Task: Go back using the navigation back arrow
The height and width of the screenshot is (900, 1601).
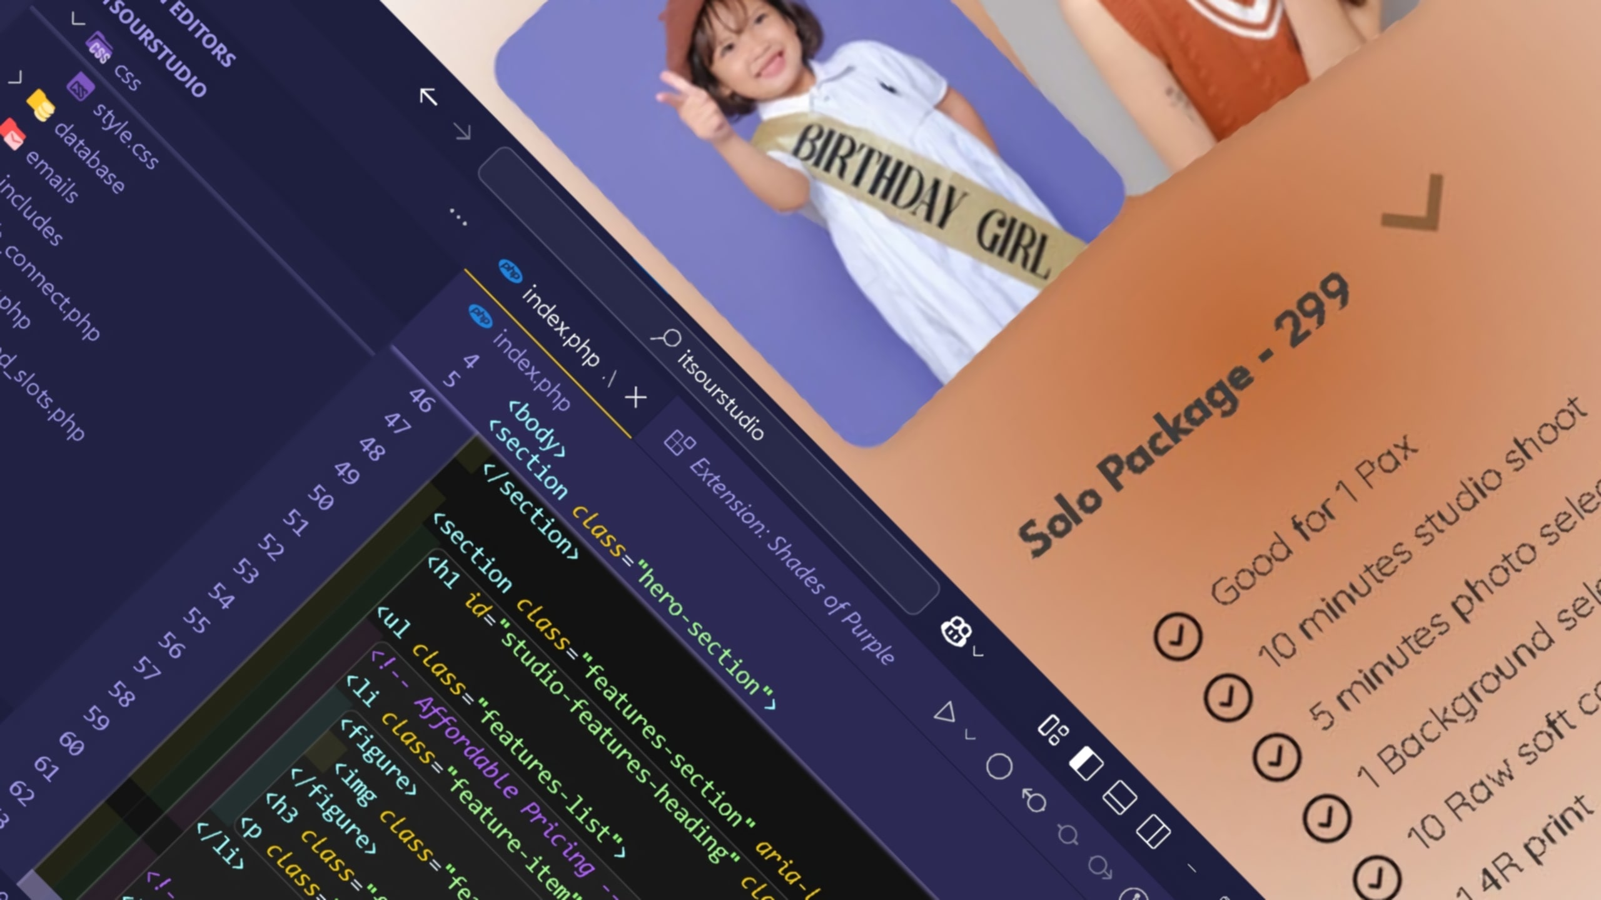Action: point(428,96)
